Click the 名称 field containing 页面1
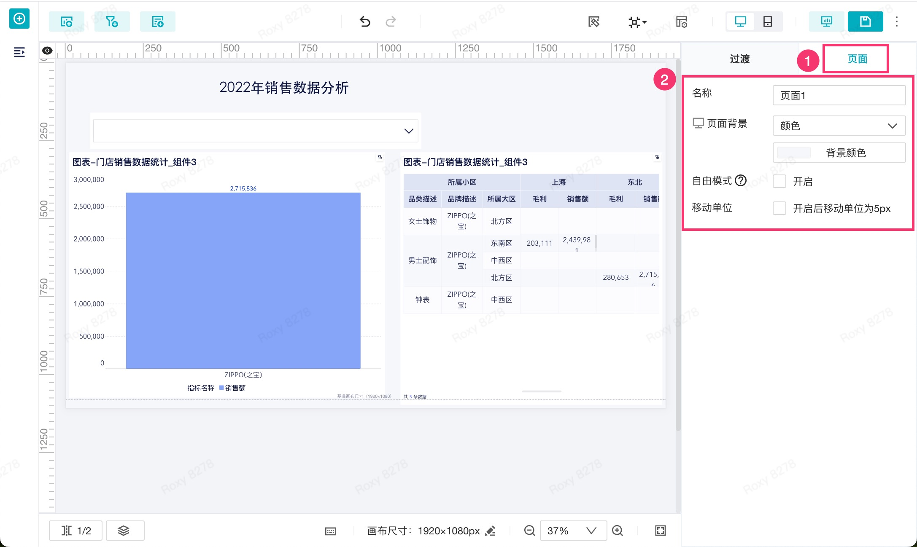The height and width of the screenshot is (547, 917). click(839, 96)
